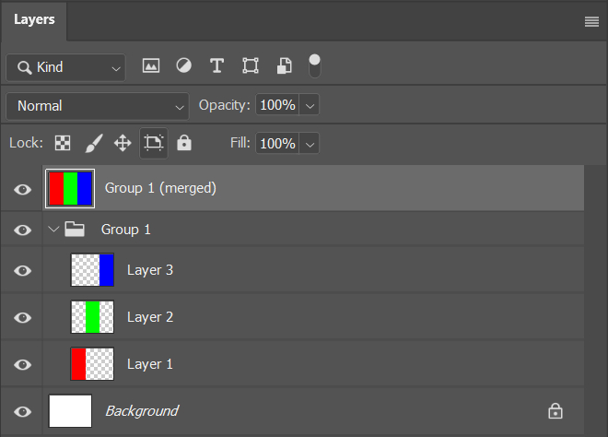Click the Opacity label
608x437 pixels.
(x=225, y=105)
